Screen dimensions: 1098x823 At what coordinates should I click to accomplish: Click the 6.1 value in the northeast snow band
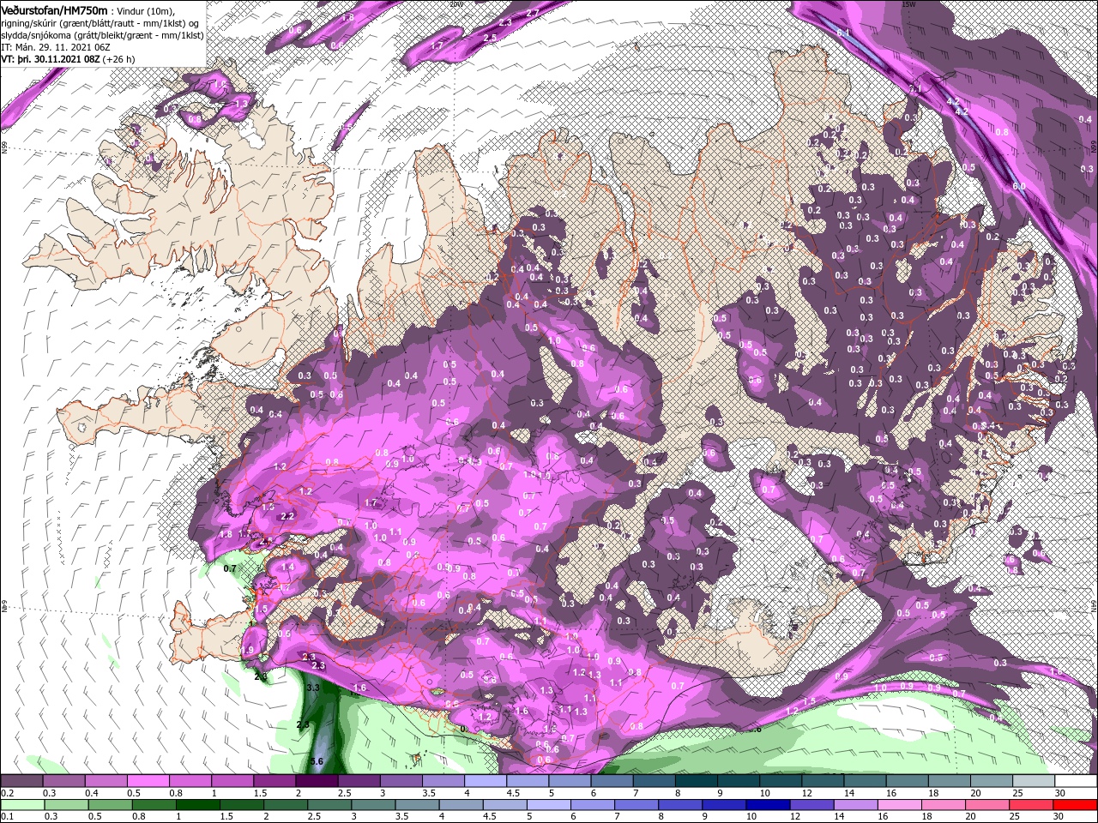[842, 33]
